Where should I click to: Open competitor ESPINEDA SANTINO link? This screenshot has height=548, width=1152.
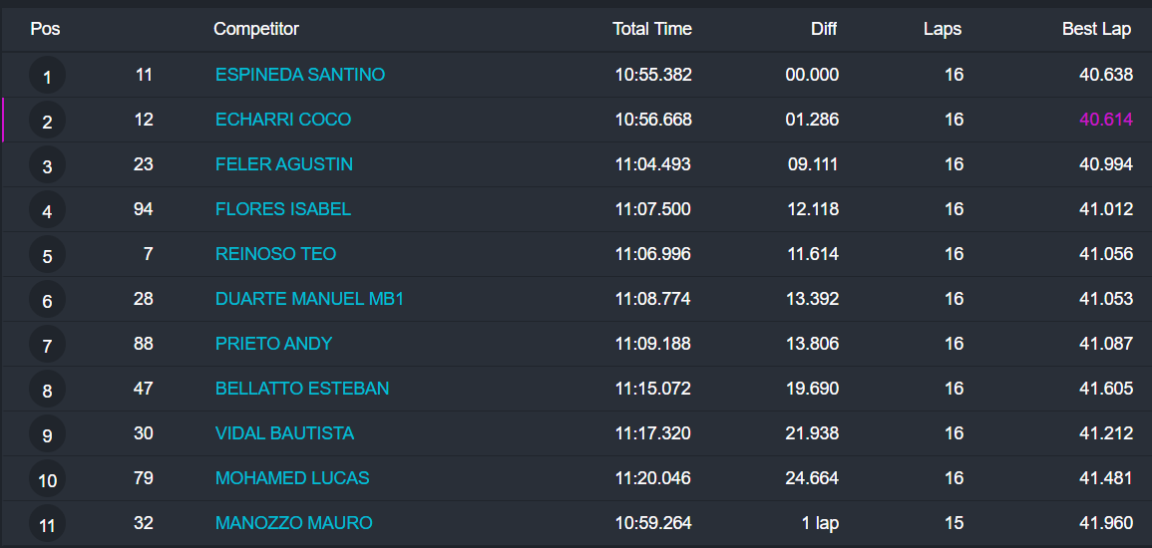click(299, 75)
